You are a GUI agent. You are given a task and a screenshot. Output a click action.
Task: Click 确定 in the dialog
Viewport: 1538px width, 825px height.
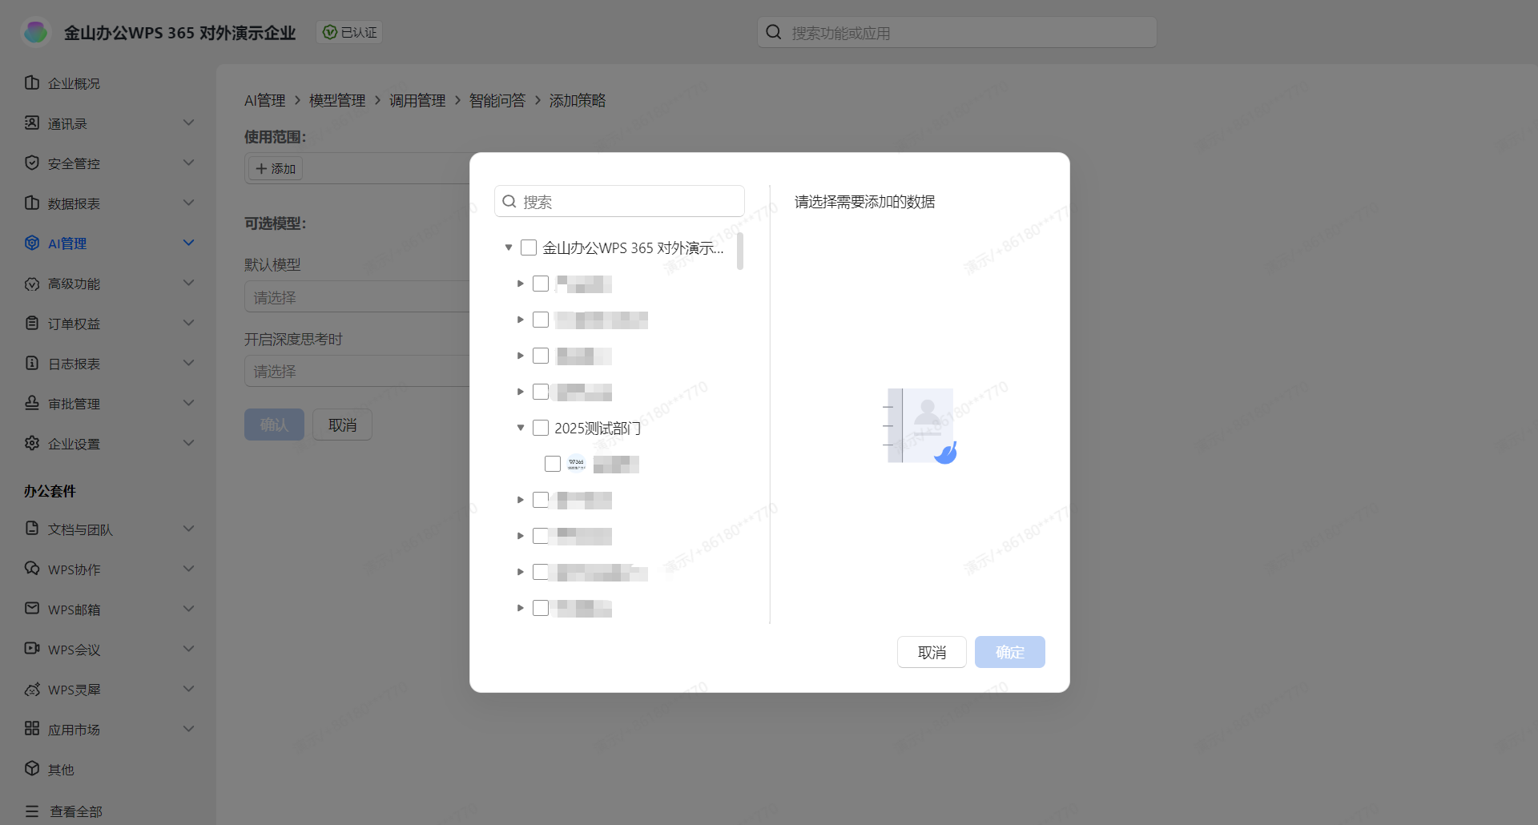[1010, 652]
